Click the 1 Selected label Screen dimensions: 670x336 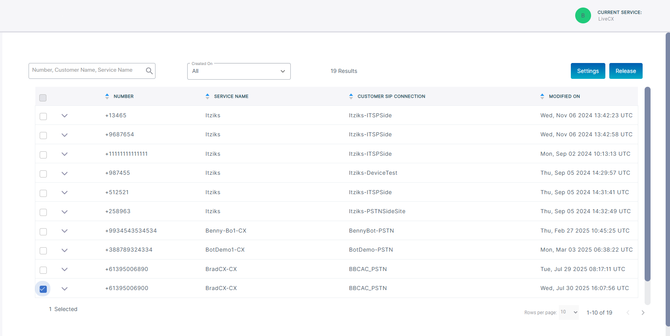[x=63, y=309]
